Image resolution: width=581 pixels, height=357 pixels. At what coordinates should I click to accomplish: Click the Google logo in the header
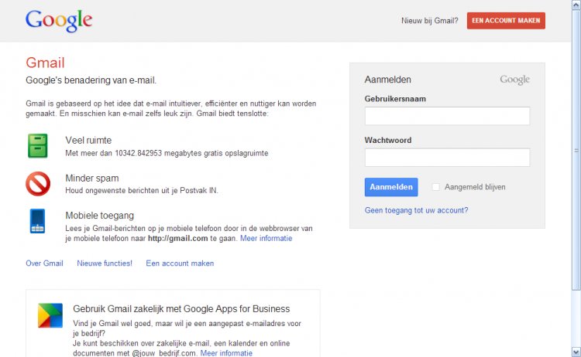(59, 20)
